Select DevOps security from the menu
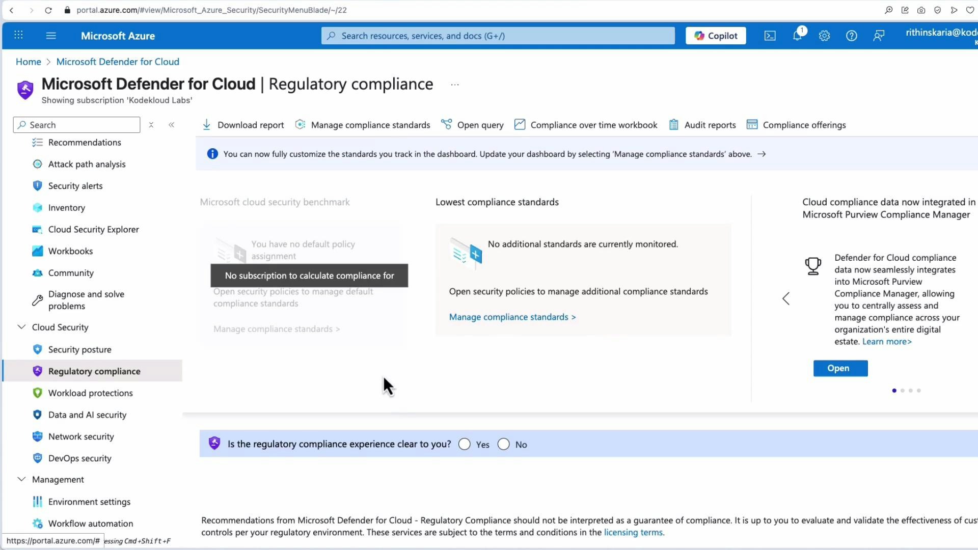The image size is (978, 550). pyautogui.click(x=79, y=458)
